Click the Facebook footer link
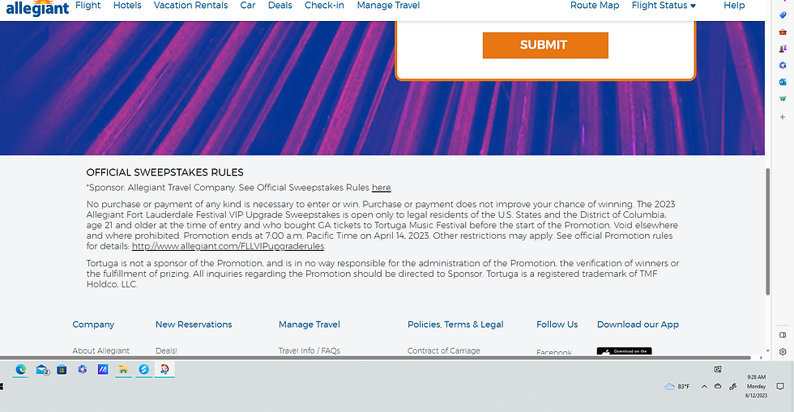This screenshot has width=794, height=412. pyautogui.click(x=554, y=352)
